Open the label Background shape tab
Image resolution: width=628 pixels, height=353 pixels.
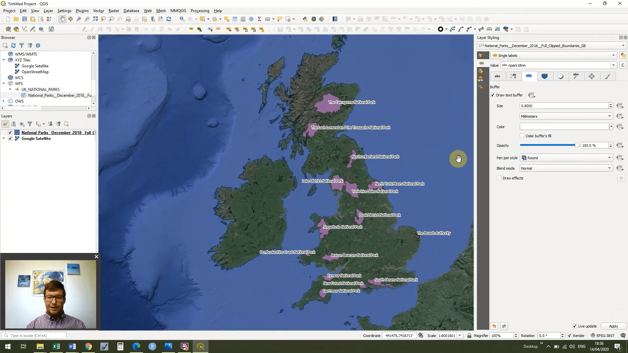tap(544, 76)
